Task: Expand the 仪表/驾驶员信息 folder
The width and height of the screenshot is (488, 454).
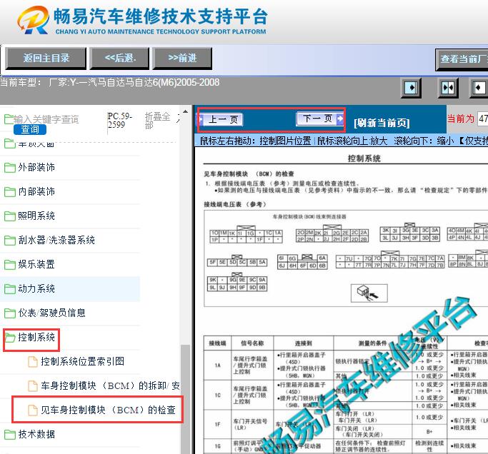Action: (51, 313)
